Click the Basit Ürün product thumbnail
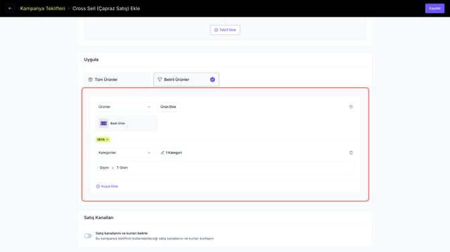 (103, 123)
